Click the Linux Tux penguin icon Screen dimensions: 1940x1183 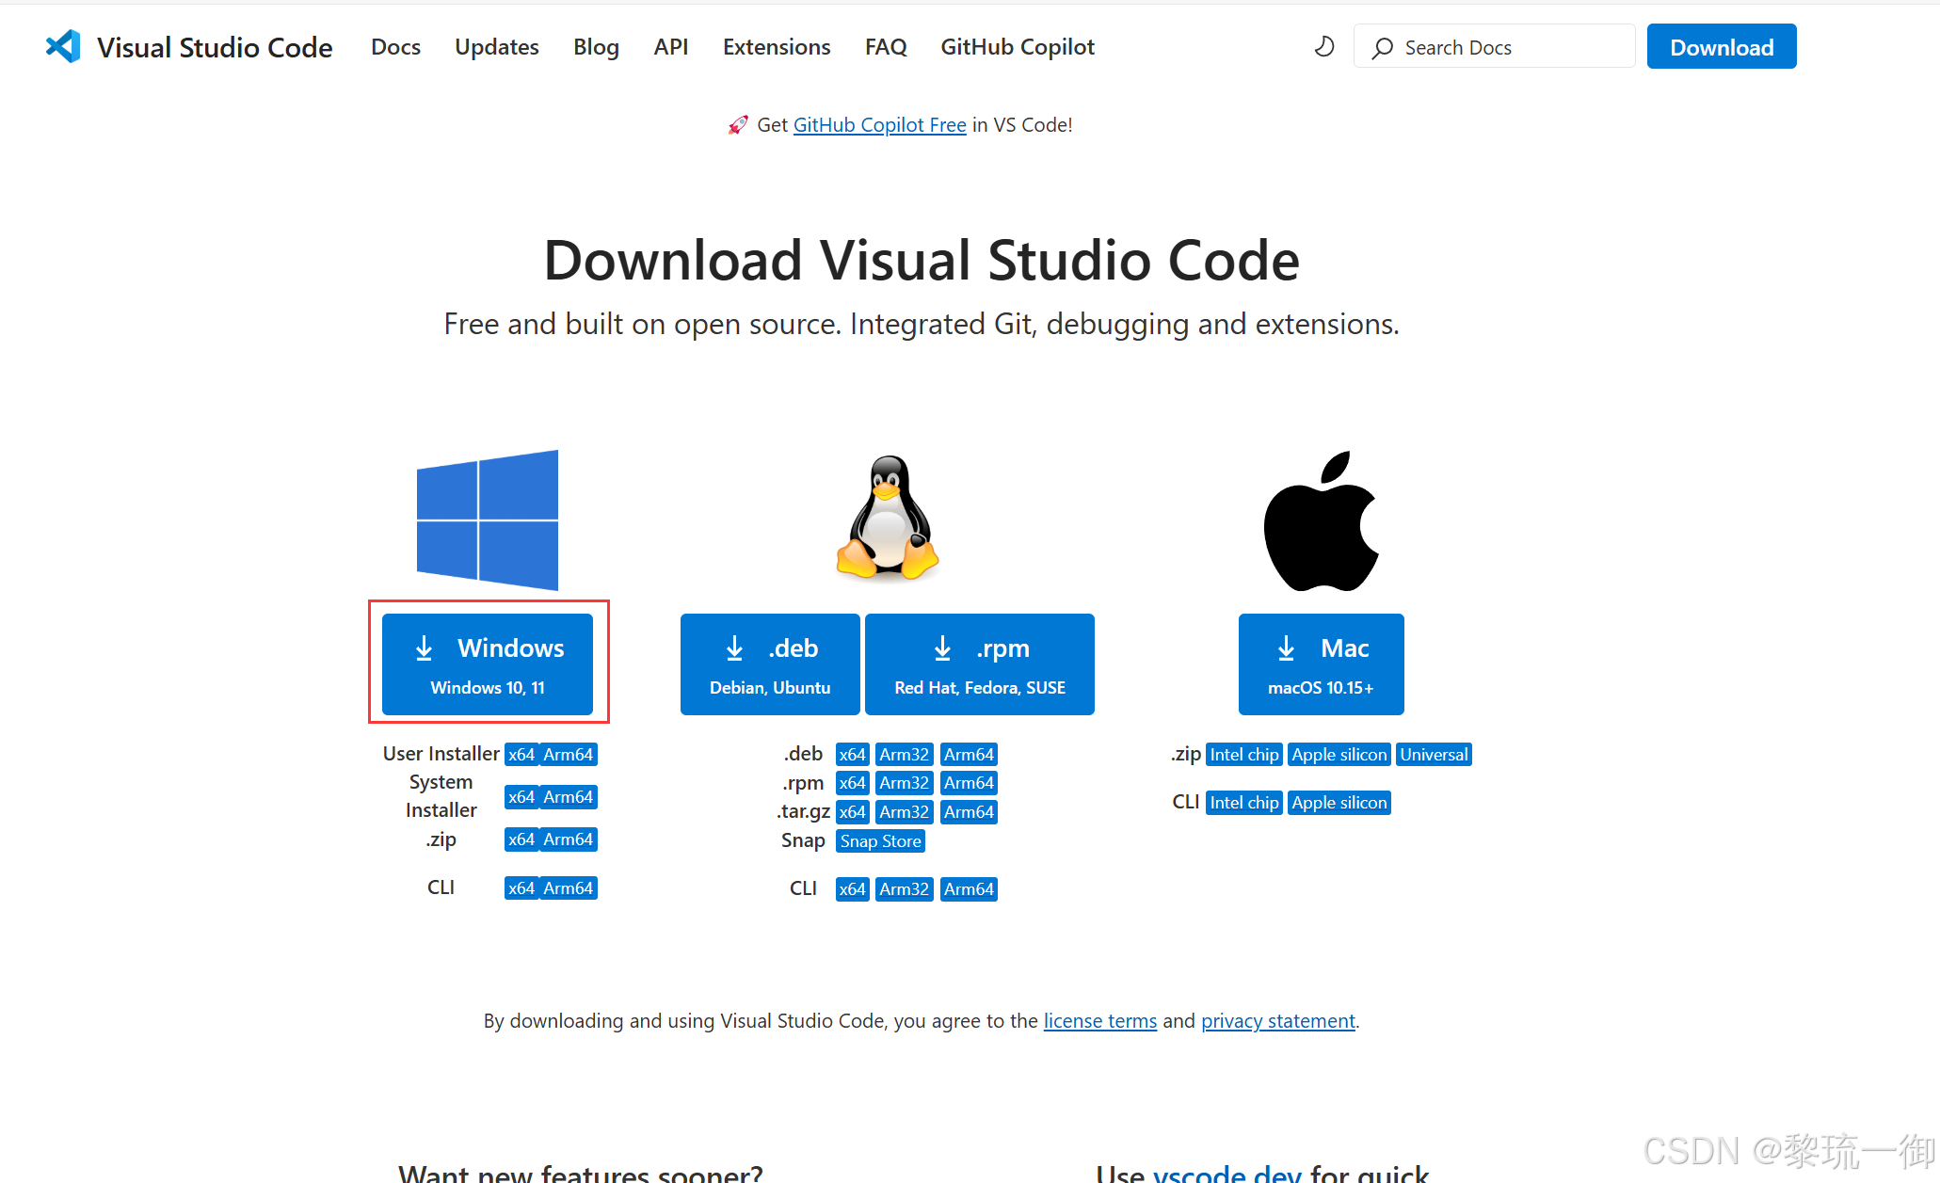click(x=887, y=518)
